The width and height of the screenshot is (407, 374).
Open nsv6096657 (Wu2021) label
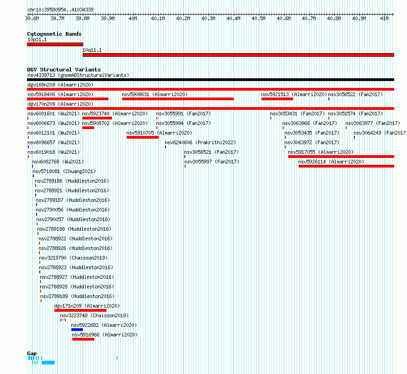(x=54, y=142)
